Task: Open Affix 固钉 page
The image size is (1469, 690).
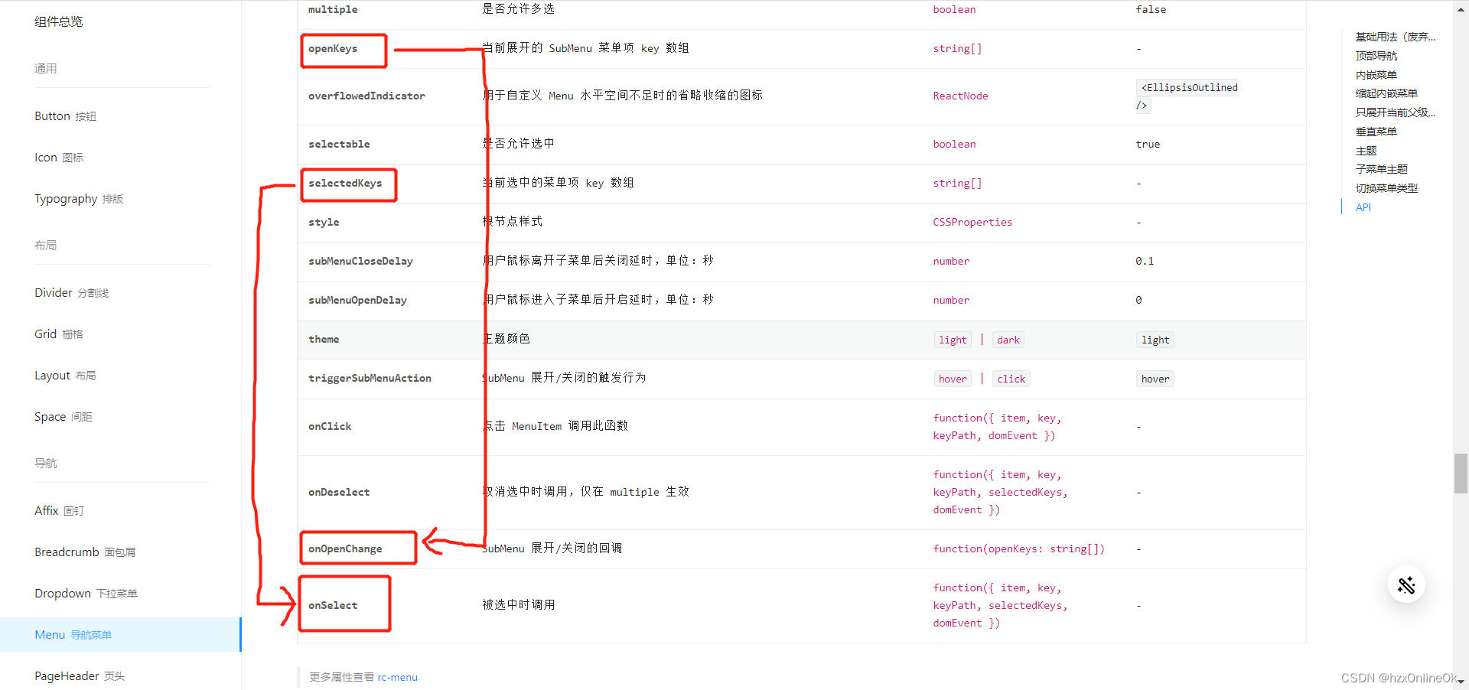Action: 60,511
